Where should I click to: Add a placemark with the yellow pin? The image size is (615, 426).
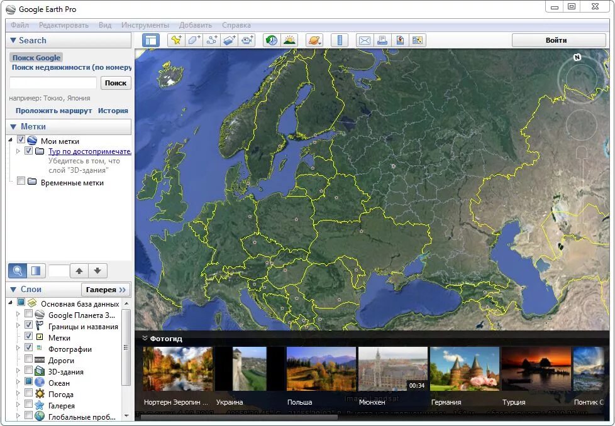[176, 40]
